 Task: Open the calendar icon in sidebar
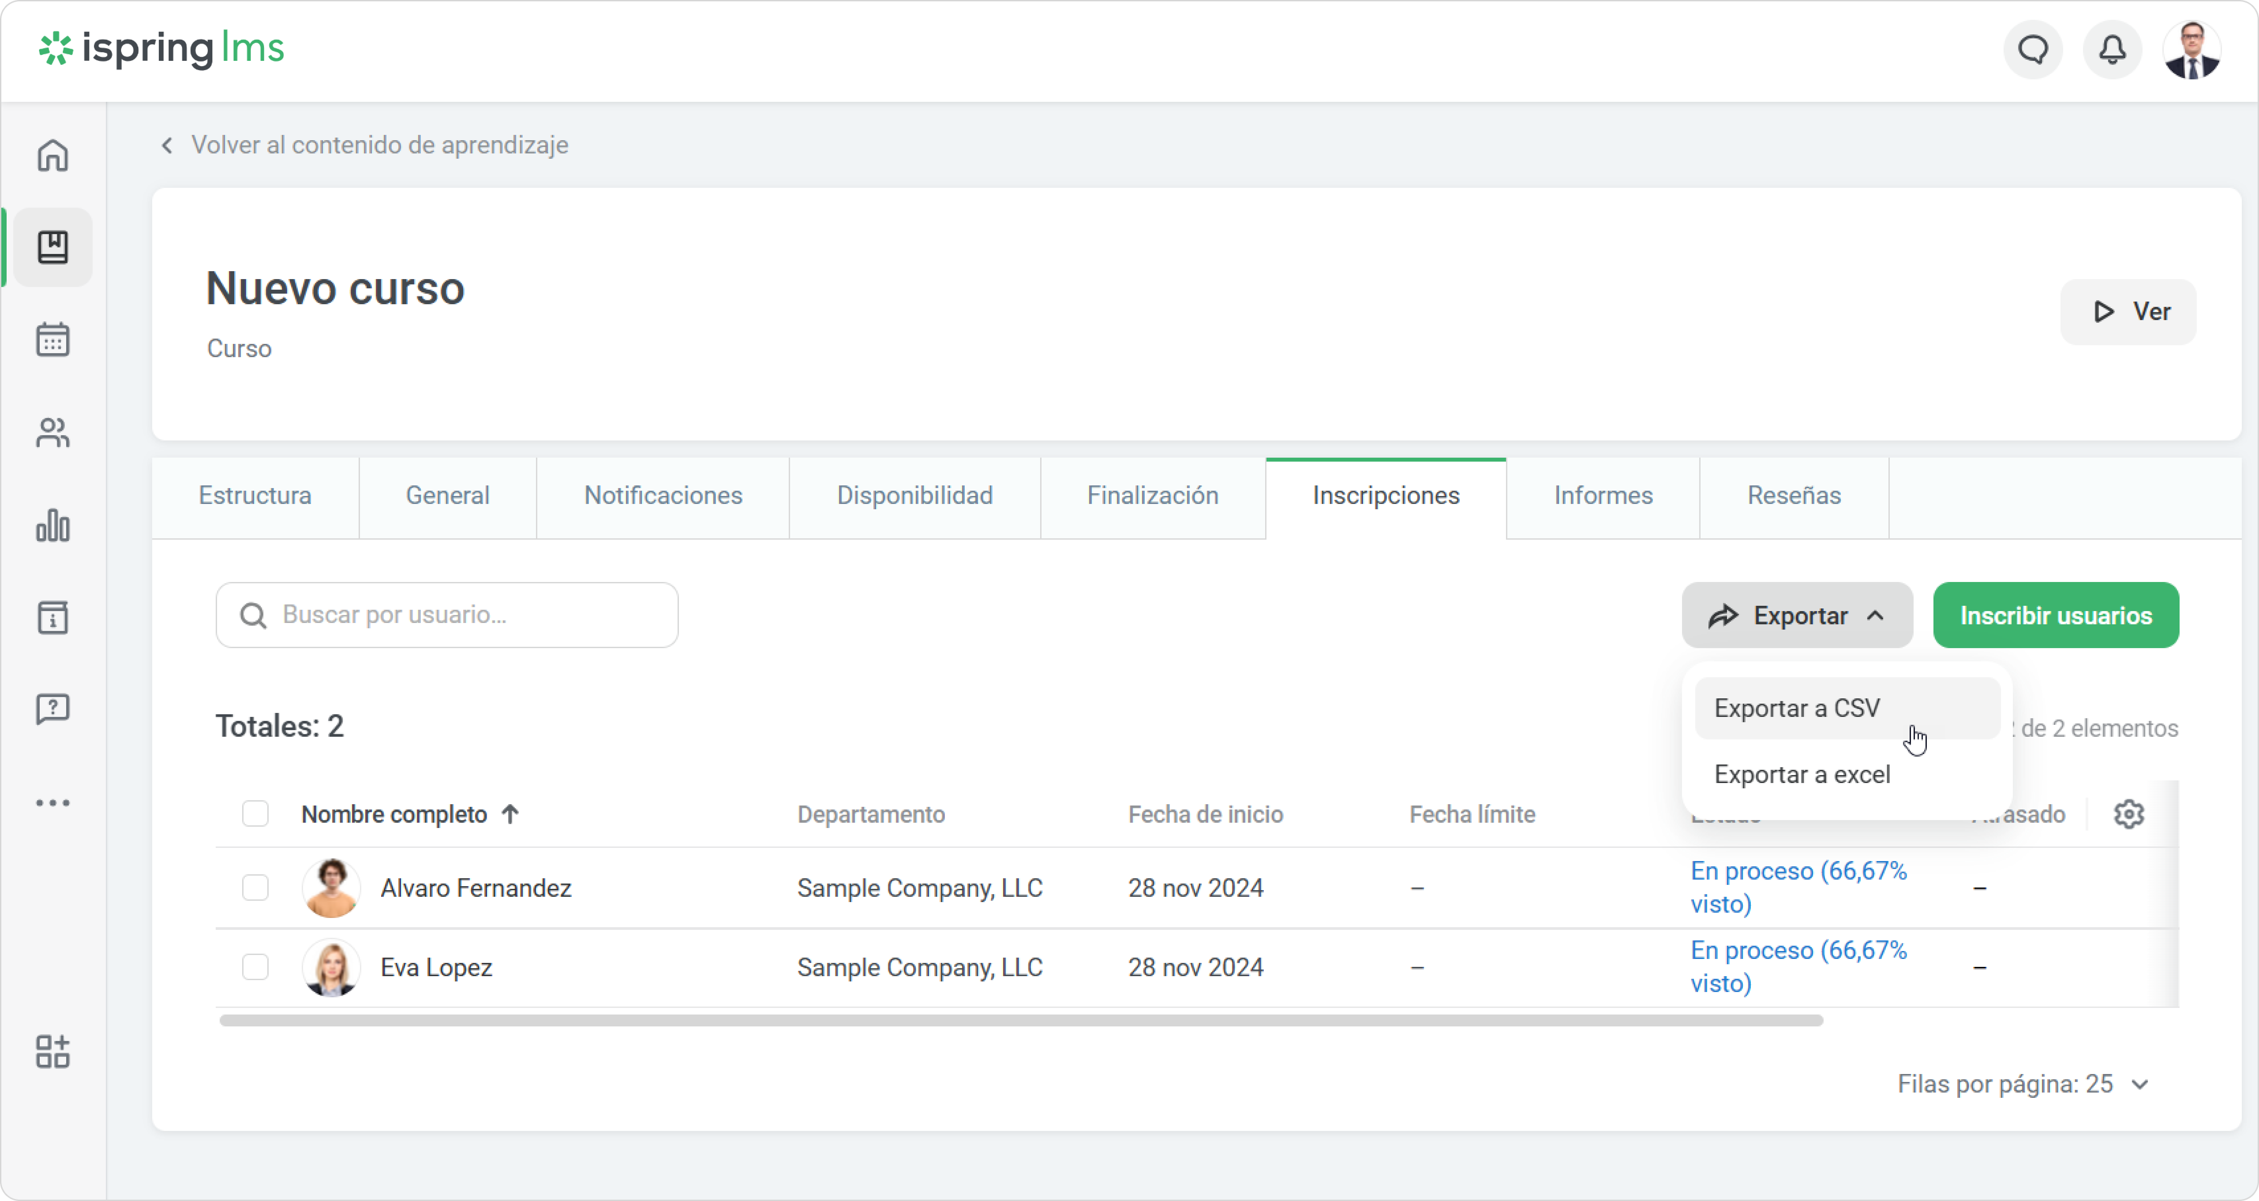(53, 339)
